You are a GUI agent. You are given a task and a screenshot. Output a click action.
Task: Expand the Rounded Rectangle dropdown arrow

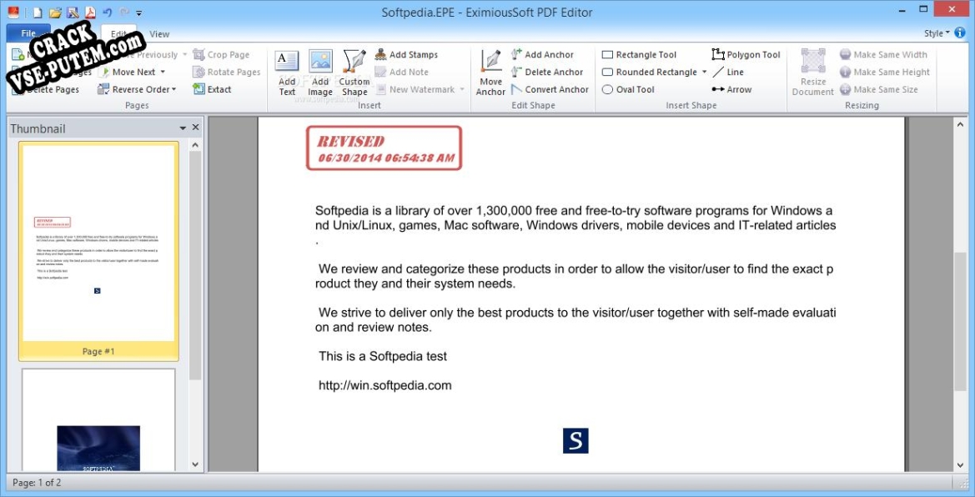click(705, 73)
